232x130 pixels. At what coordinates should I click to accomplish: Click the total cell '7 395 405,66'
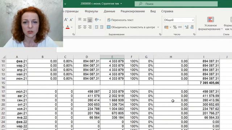pos(204,83)
